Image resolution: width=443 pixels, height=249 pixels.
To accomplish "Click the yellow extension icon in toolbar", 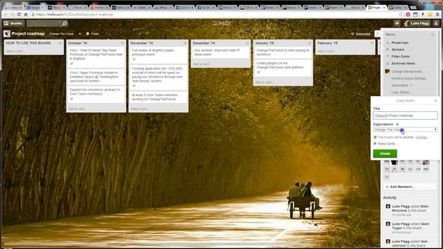I will [x=430, y=15].
